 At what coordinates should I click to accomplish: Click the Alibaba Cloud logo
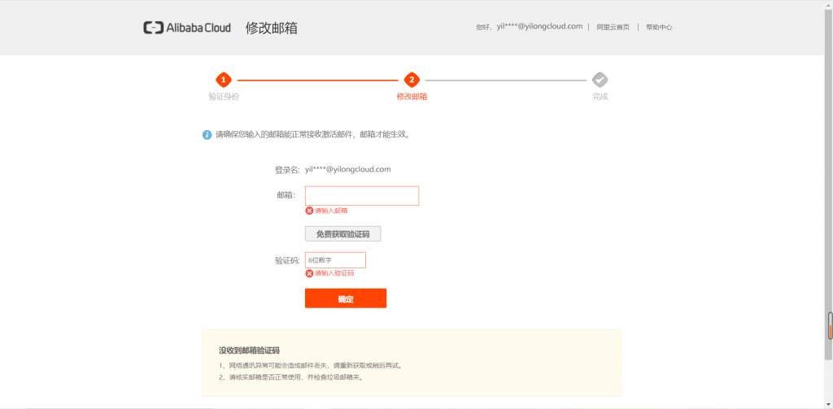187,28
